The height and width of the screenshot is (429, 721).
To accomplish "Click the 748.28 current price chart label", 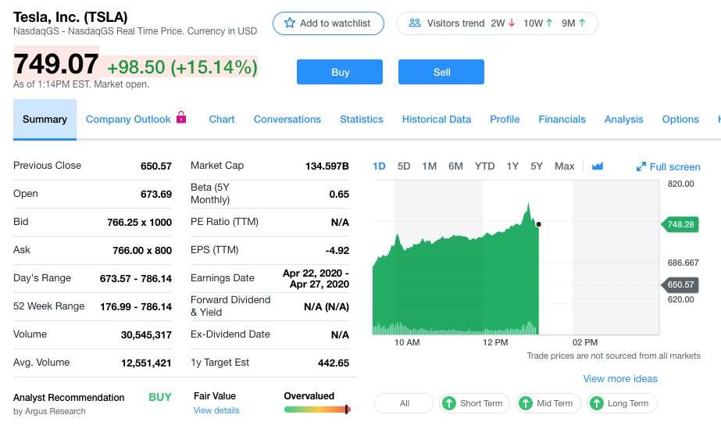I will pyautogui.click(x=680, y=224).
